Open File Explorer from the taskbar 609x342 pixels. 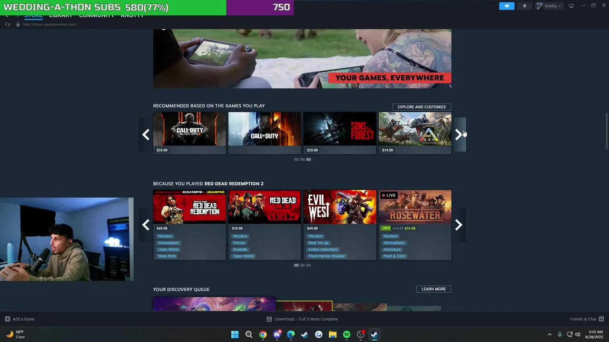click(x=333, y=334)
